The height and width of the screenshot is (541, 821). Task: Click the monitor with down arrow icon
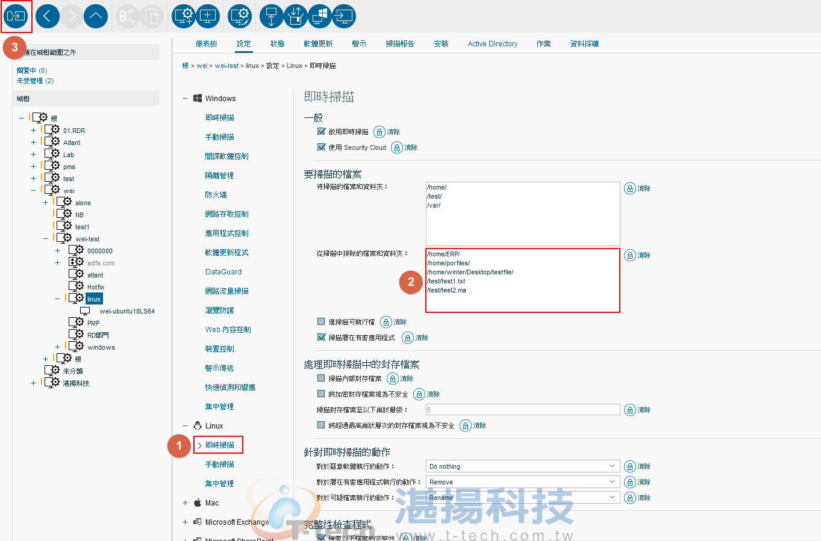click(x=271, y=16)
